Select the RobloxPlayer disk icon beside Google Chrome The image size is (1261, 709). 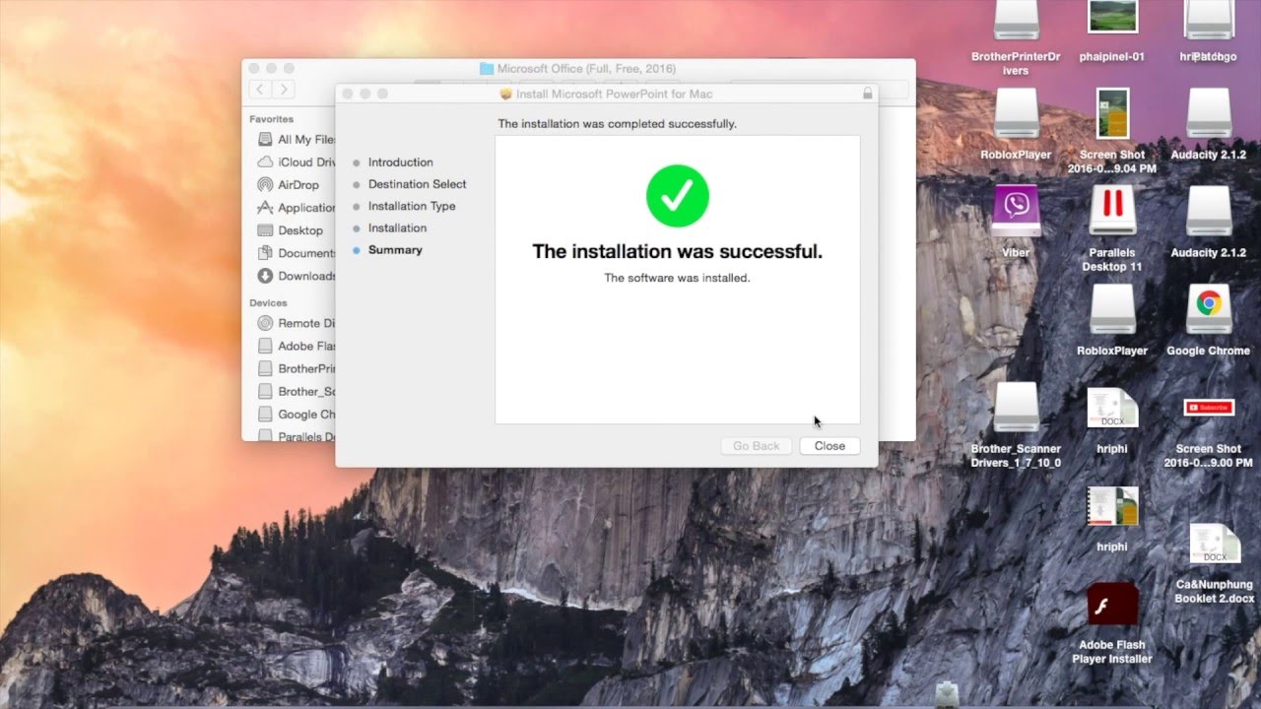tap(1112, 309)
